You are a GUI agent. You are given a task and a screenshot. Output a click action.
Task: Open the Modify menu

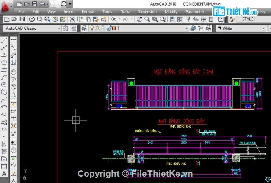(x=171, y=11)
